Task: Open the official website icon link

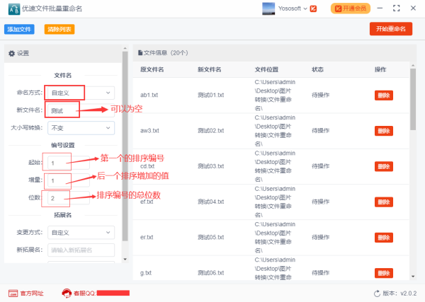Action: tap(13, 293)
